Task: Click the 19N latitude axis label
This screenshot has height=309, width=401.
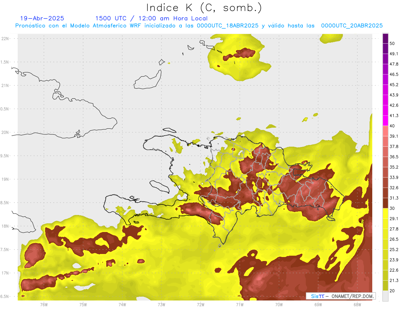Action: pos(5,179)
